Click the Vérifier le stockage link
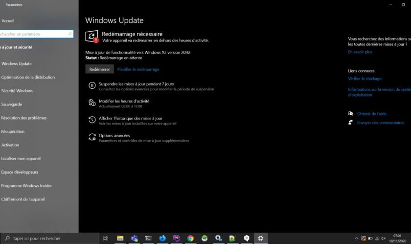 [365, 79]
